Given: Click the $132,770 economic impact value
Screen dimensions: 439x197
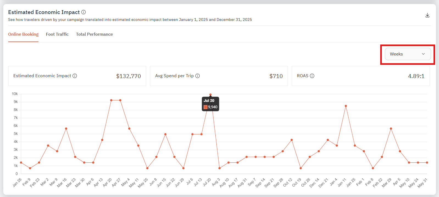Looking at the screenshot, I should 128,76.
